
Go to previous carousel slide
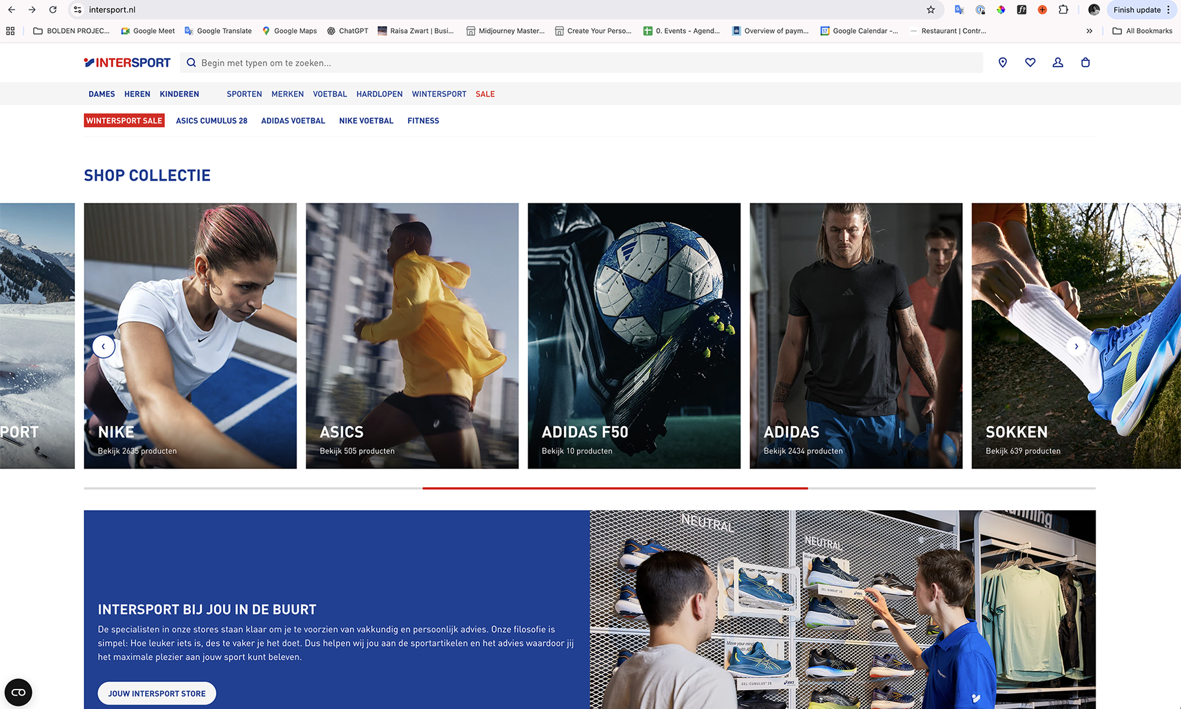pos(103,347)
